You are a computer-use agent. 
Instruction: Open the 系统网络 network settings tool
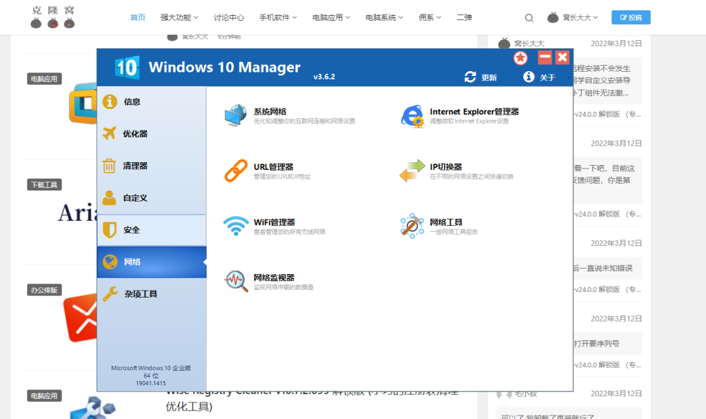pyautogui.click(x=290, y=115)
